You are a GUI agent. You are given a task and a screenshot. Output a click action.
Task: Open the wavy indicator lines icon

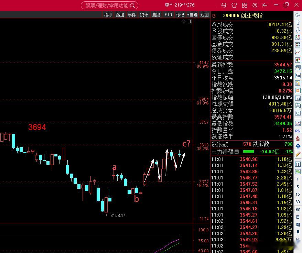[298, 123]
